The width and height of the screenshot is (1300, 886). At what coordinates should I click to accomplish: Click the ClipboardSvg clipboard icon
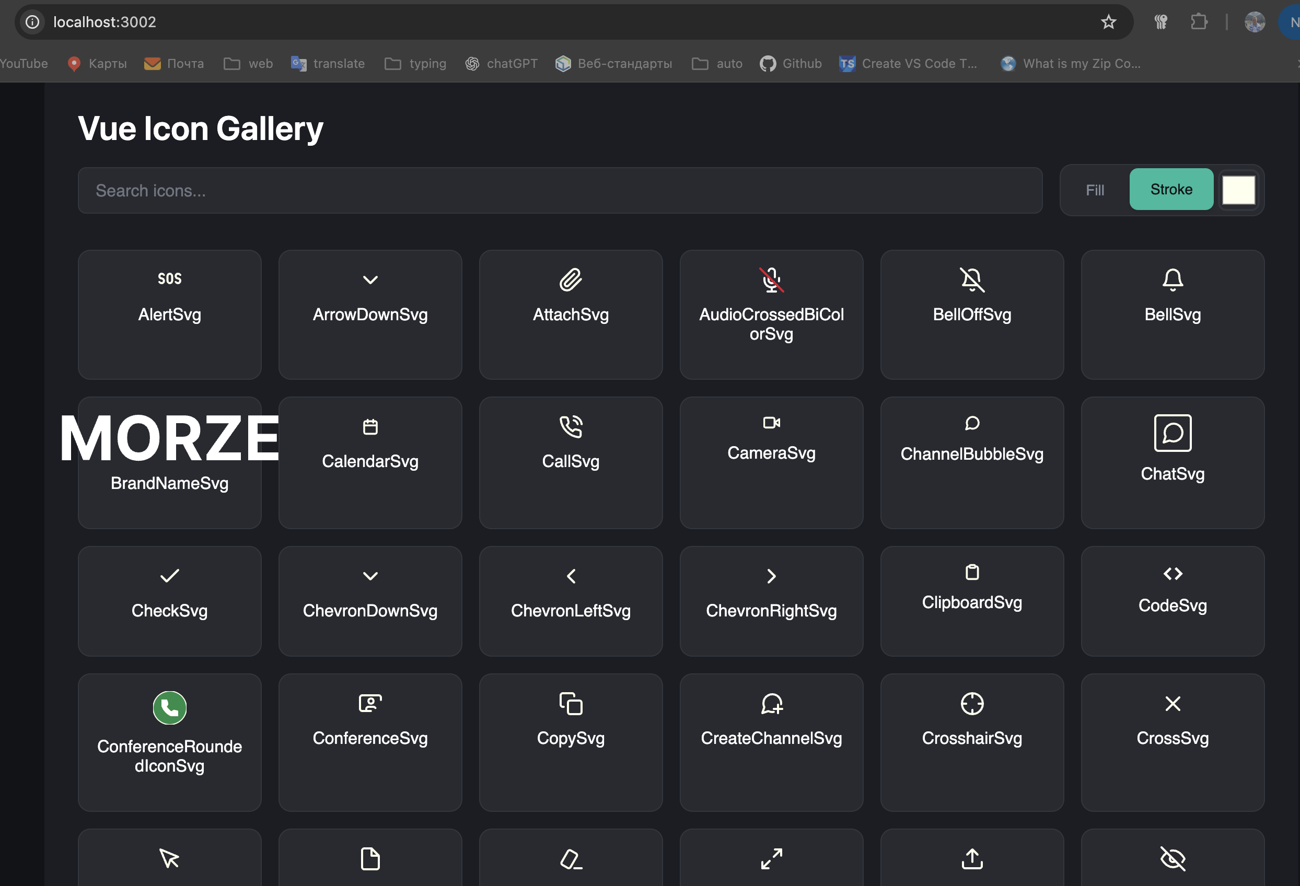[972, 572]
